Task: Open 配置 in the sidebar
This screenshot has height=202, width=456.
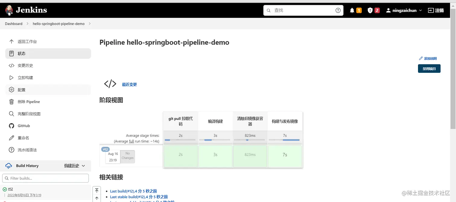Action: click(x=48, y=90)
